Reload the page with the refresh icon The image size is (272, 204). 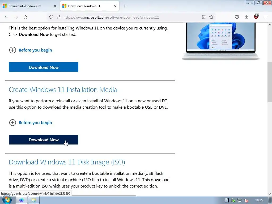(x=25, y=17)
